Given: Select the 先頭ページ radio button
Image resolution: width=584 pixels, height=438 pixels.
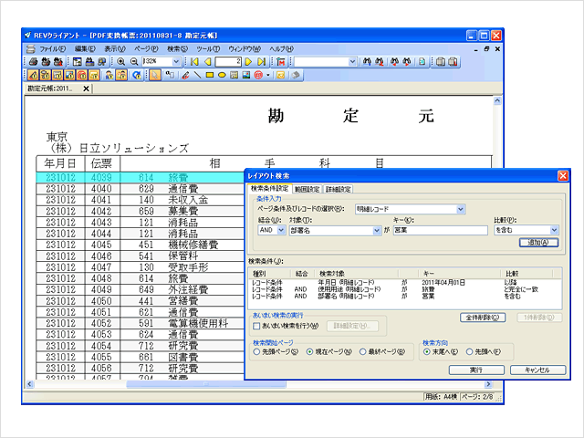Looking at the screenshot, I should [x=256, y=351].
